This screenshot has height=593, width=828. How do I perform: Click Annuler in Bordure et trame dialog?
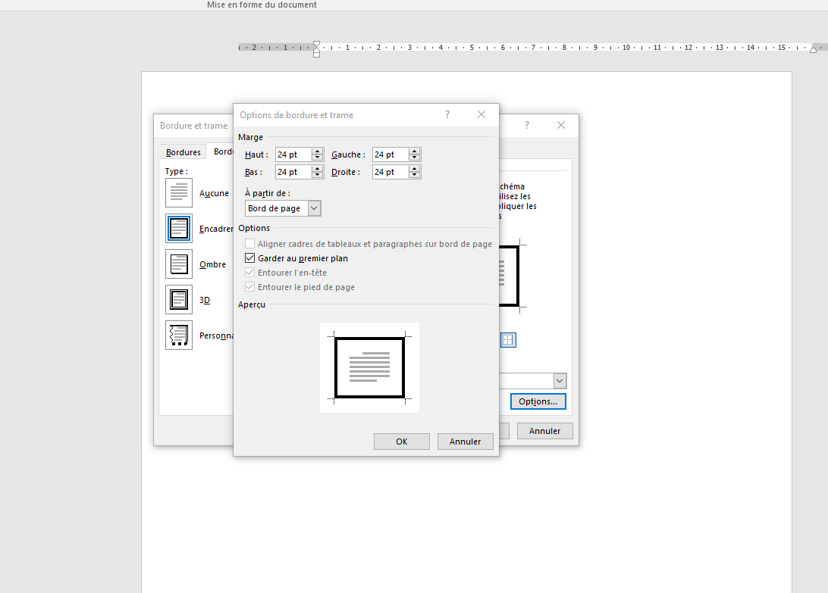[544, 431]
